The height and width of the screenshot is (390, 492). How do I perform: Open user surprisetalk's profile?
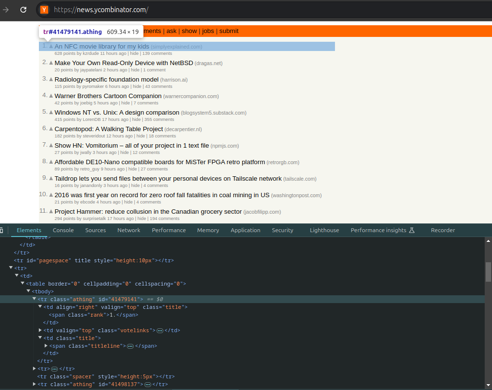(94, 219)
